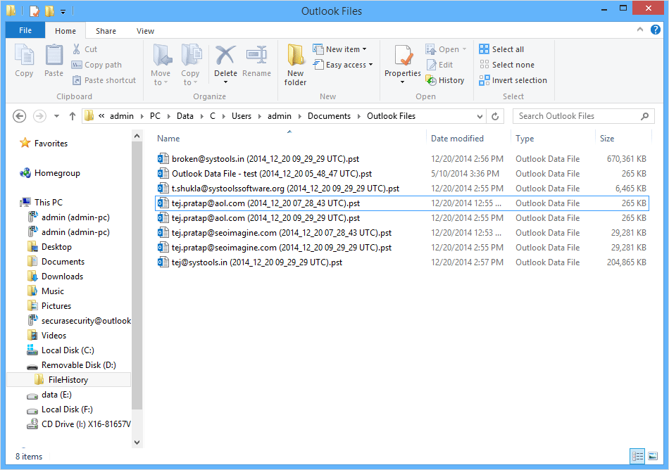Switch to the View ribbon tab
The image size is (669, 470).
point(145,31)
